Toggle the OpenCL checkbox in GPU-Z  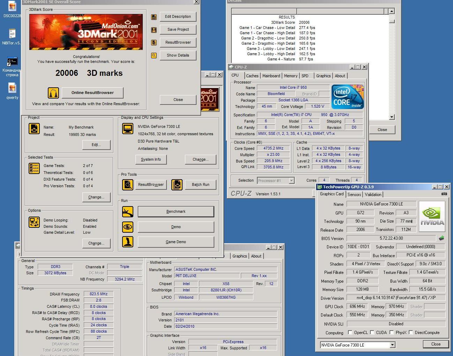point(350,333)
